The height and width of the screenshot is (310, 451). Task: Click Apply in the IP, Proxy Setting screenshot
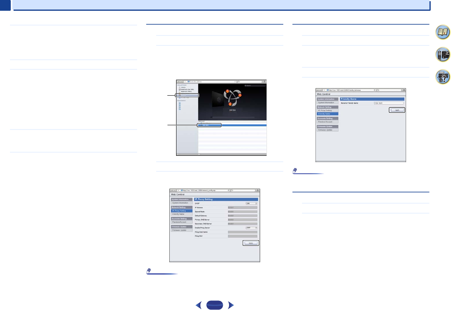click(251, 243)
